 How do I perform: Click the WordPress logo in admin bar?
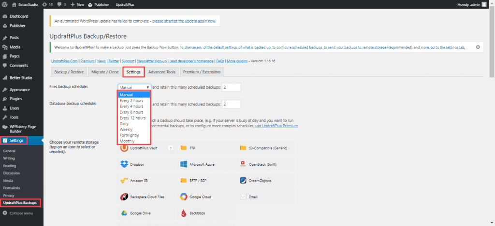[5, 5]
